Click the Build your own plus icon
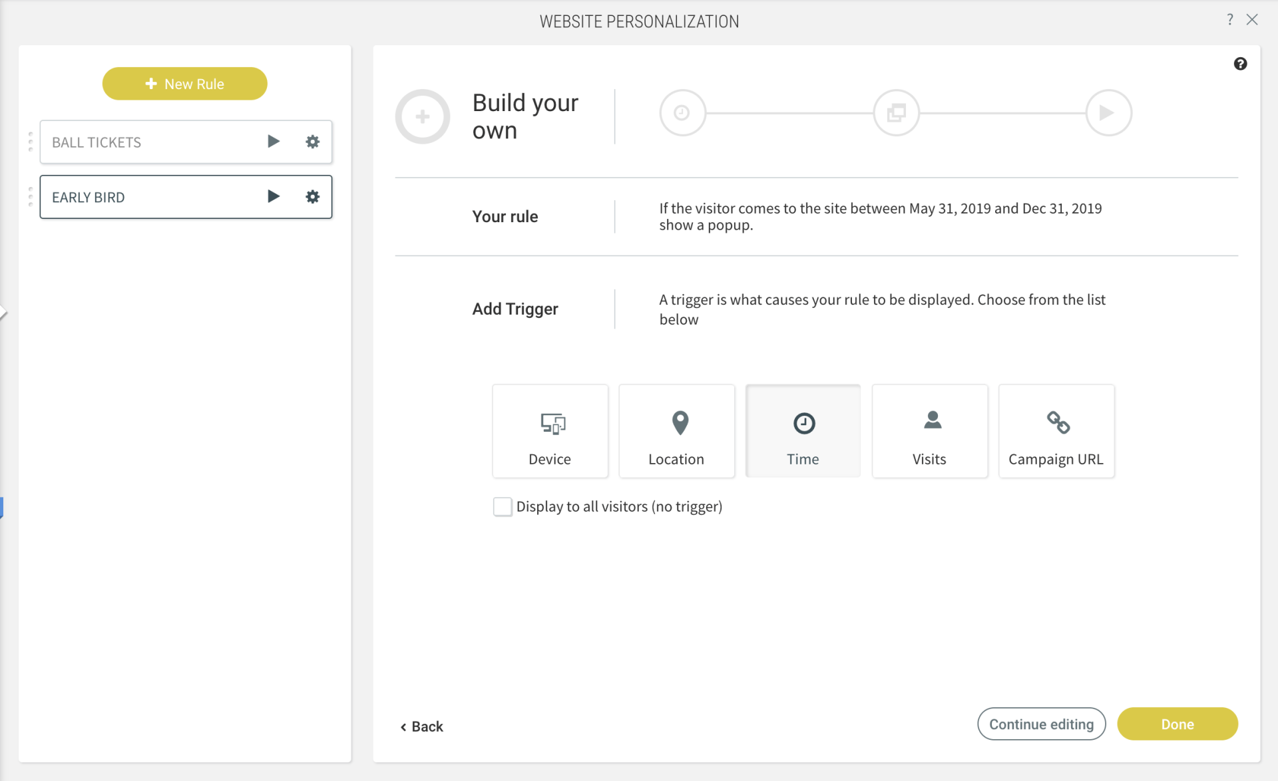The image size is (1278, 781). (423, 116)
